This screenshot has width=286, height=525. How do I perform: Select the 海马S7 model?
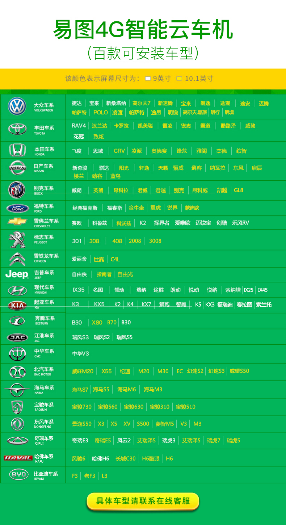click(80, 390)
